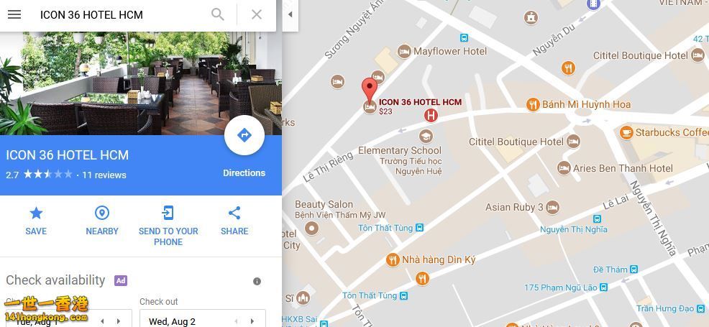
Task: Clear the search with the X icon
Action: (257, 14)
